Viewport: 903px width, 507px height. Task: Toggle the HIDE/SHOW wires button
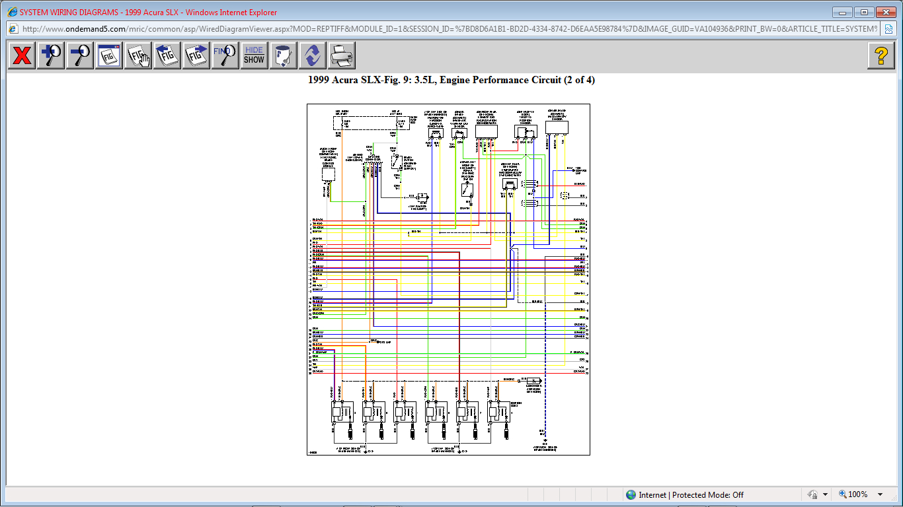(254, 55)
